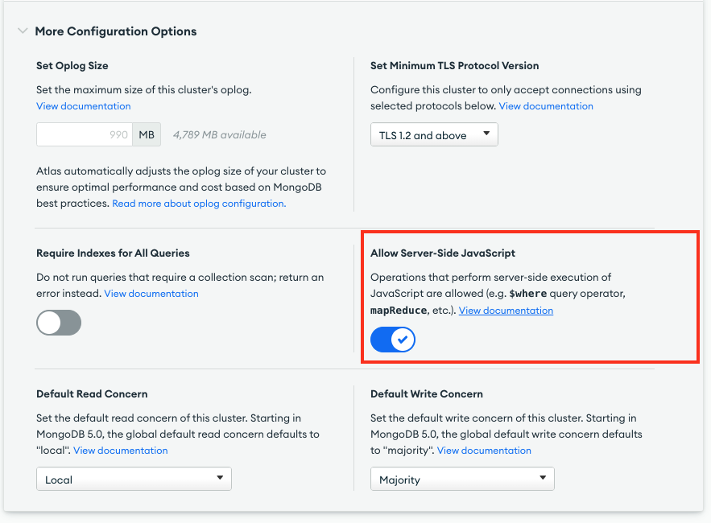Click the Default Read Concern heading

92,394
